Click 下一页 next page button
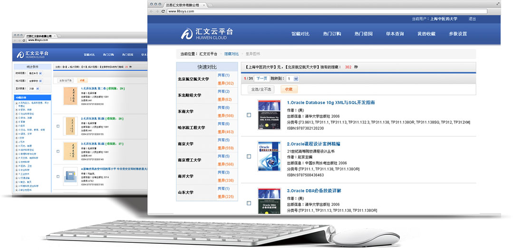Viewport: 513px width, 250px height. [262, 78]
